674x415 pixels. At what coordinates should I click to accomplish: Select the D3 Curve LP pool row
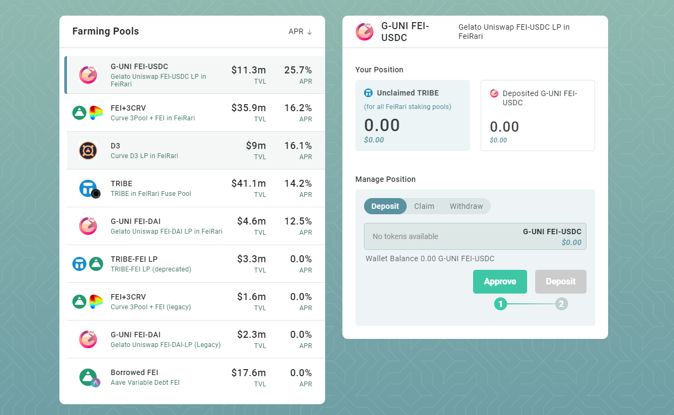(195, 151)
